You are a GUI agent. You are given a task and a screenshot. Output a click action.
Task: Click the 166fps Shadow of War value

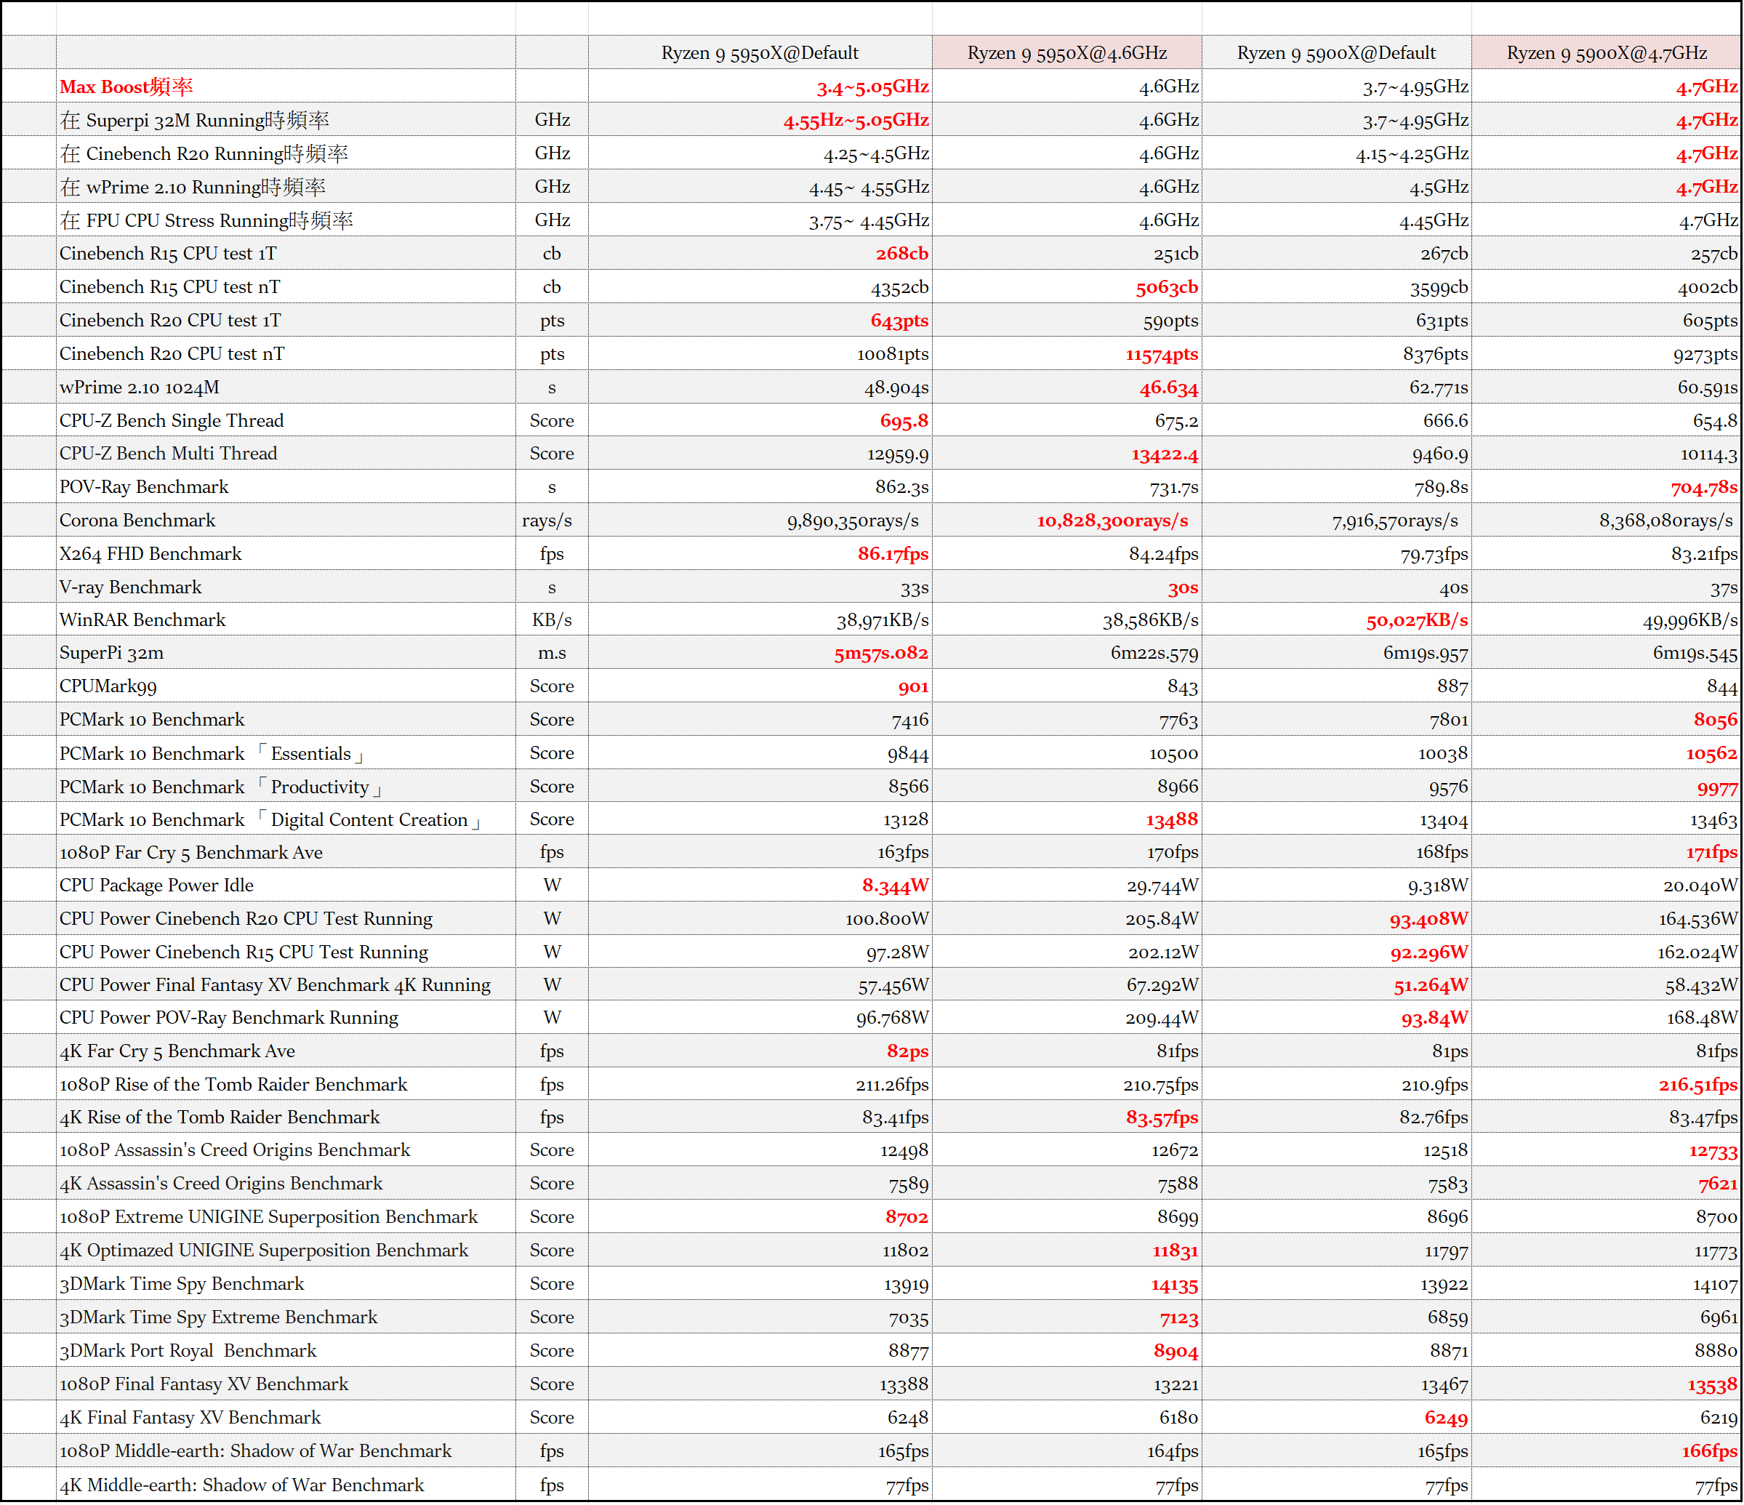1710,1451
